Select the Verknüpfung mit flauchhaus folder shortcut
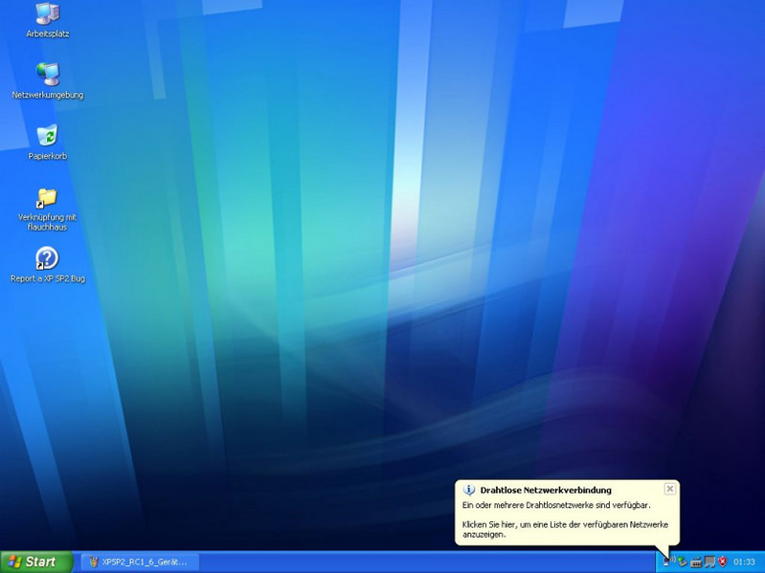Image resolution: width=765 pixels, height=573 pixels. click(x=47, y=210)
